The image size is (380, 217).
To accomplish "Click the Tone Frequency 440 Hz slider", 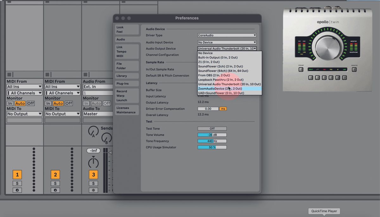I will [212, 141].
